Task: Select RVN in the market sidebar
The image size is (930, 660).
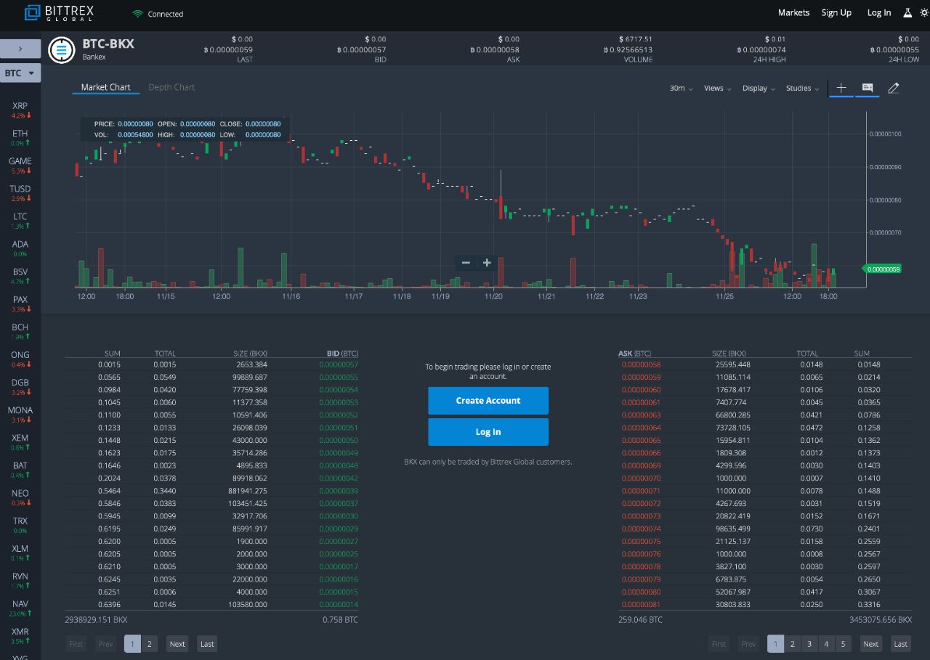Action: point(20,580)
